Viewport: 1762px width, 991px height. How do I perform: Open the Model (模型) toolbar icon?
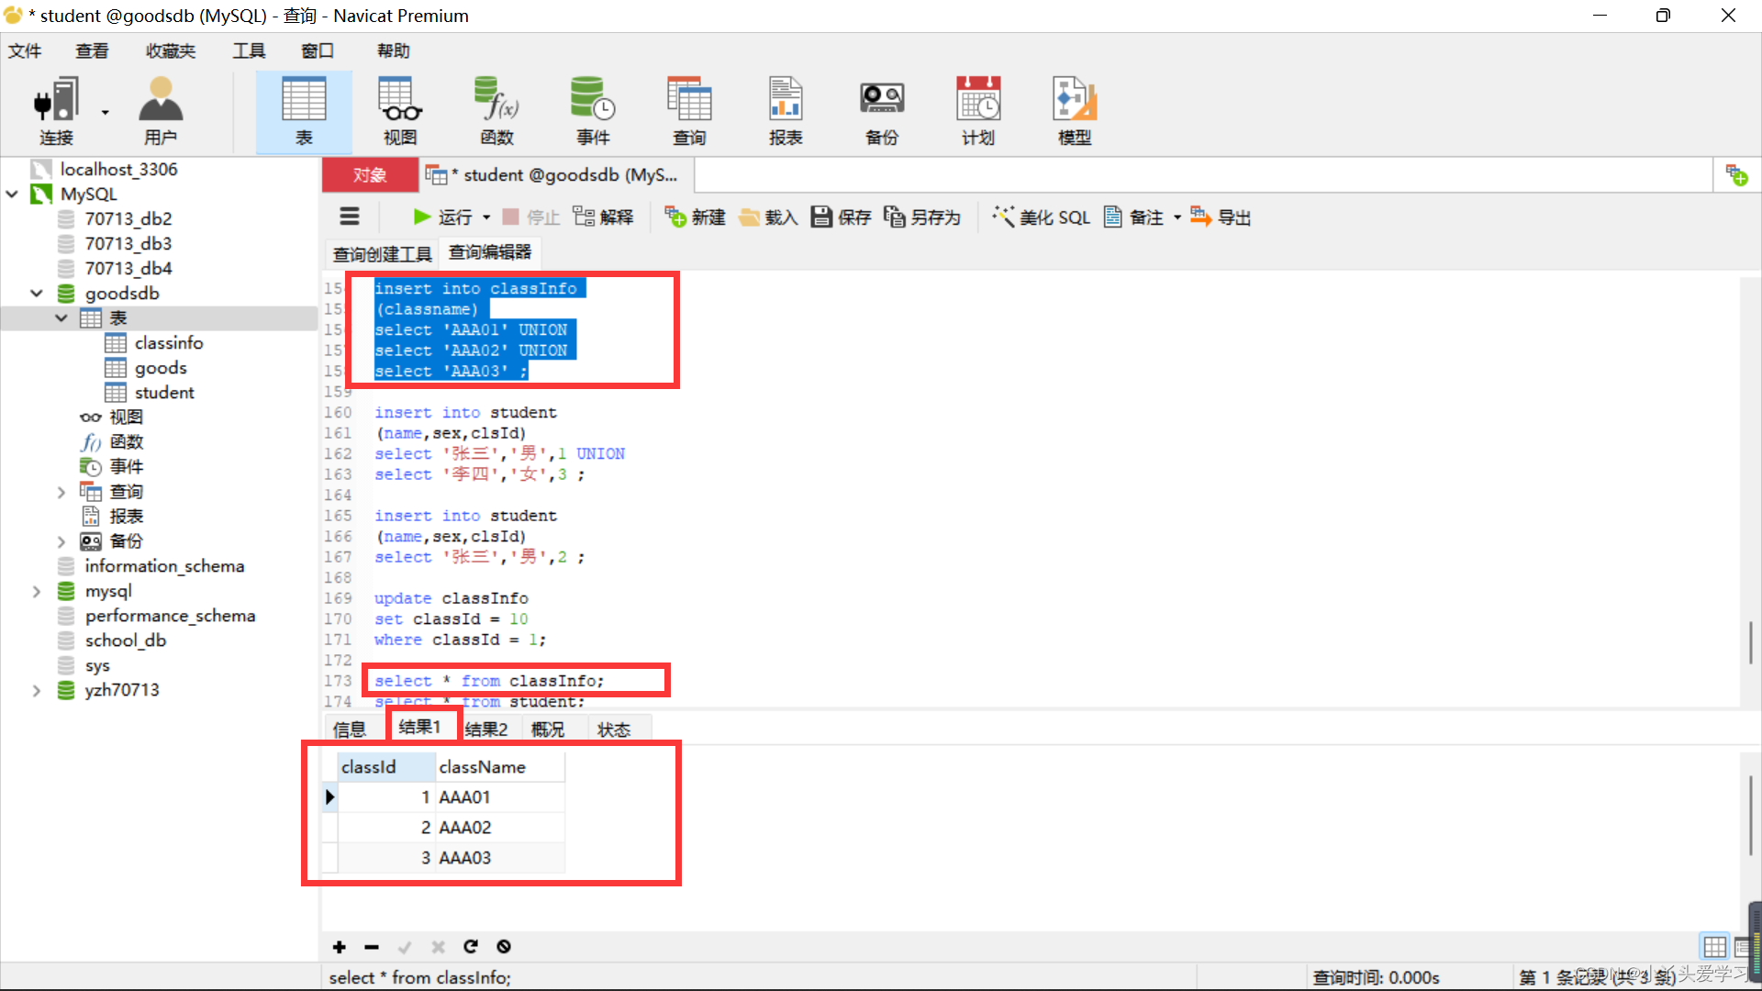point(1075,111)
